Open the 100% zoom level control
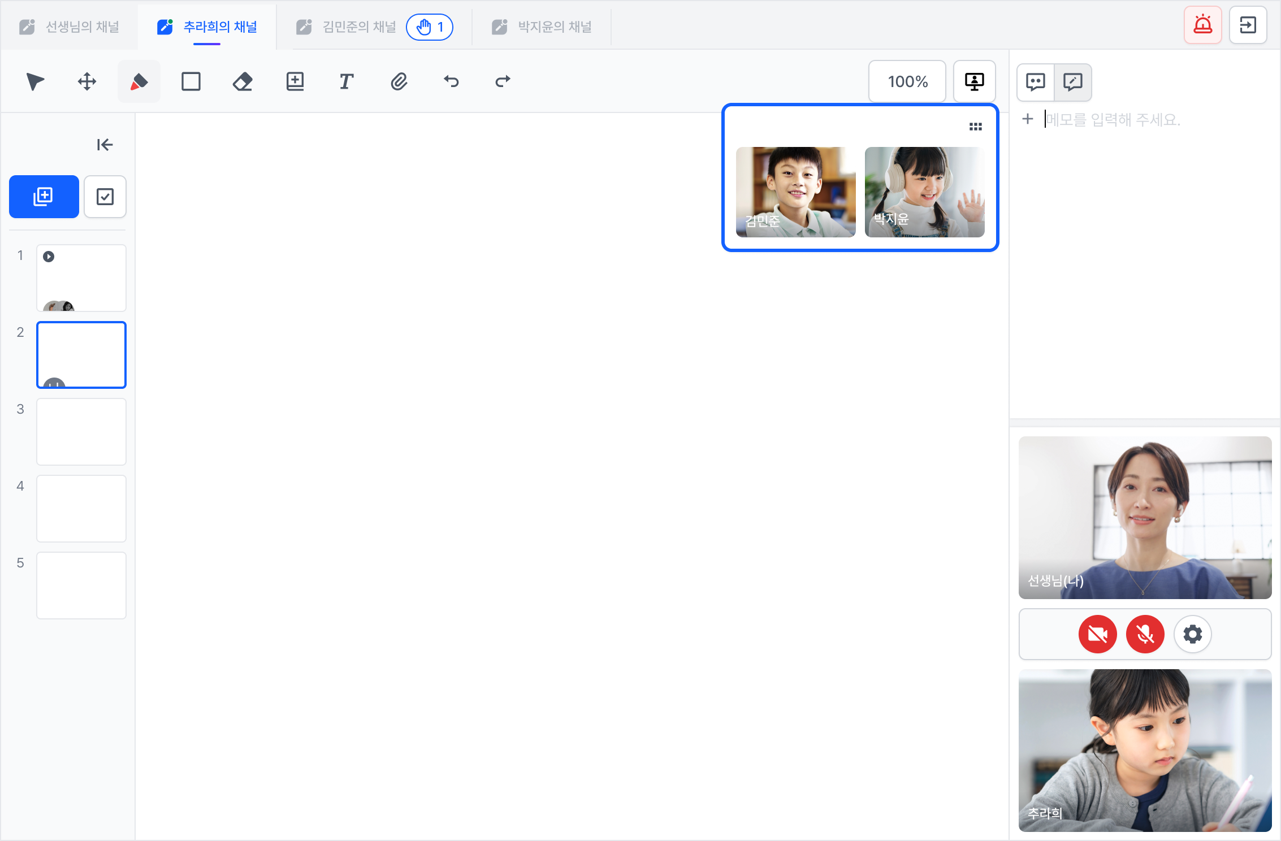 (x=907, y=81)
